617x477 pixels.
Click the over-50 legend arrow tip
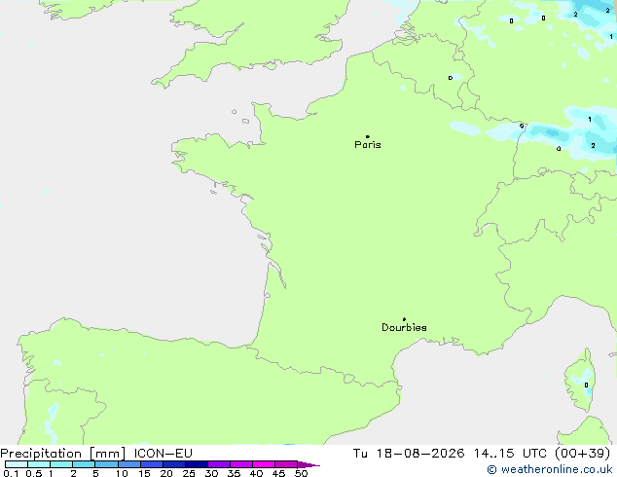pos(308,464)
